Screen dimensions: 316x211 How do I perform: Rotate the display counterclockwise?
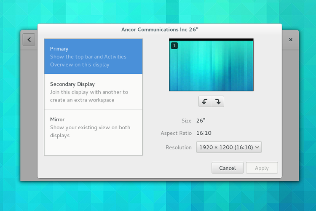pos(205,101)
